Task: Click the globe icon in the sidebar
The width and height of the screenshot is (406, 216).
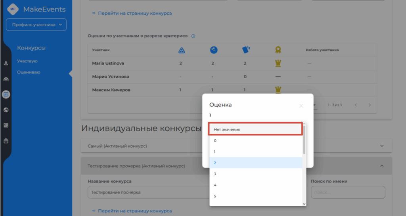Action: tap(6, 110)
